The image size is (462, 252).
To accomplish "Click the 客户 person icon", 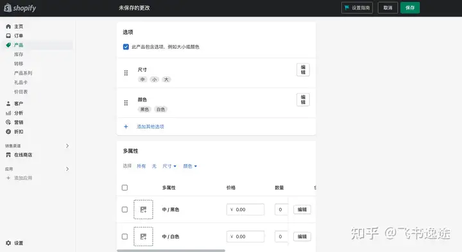I will (x=8, y=104).
